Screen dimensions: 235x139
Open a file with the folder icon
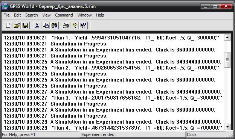17,26
